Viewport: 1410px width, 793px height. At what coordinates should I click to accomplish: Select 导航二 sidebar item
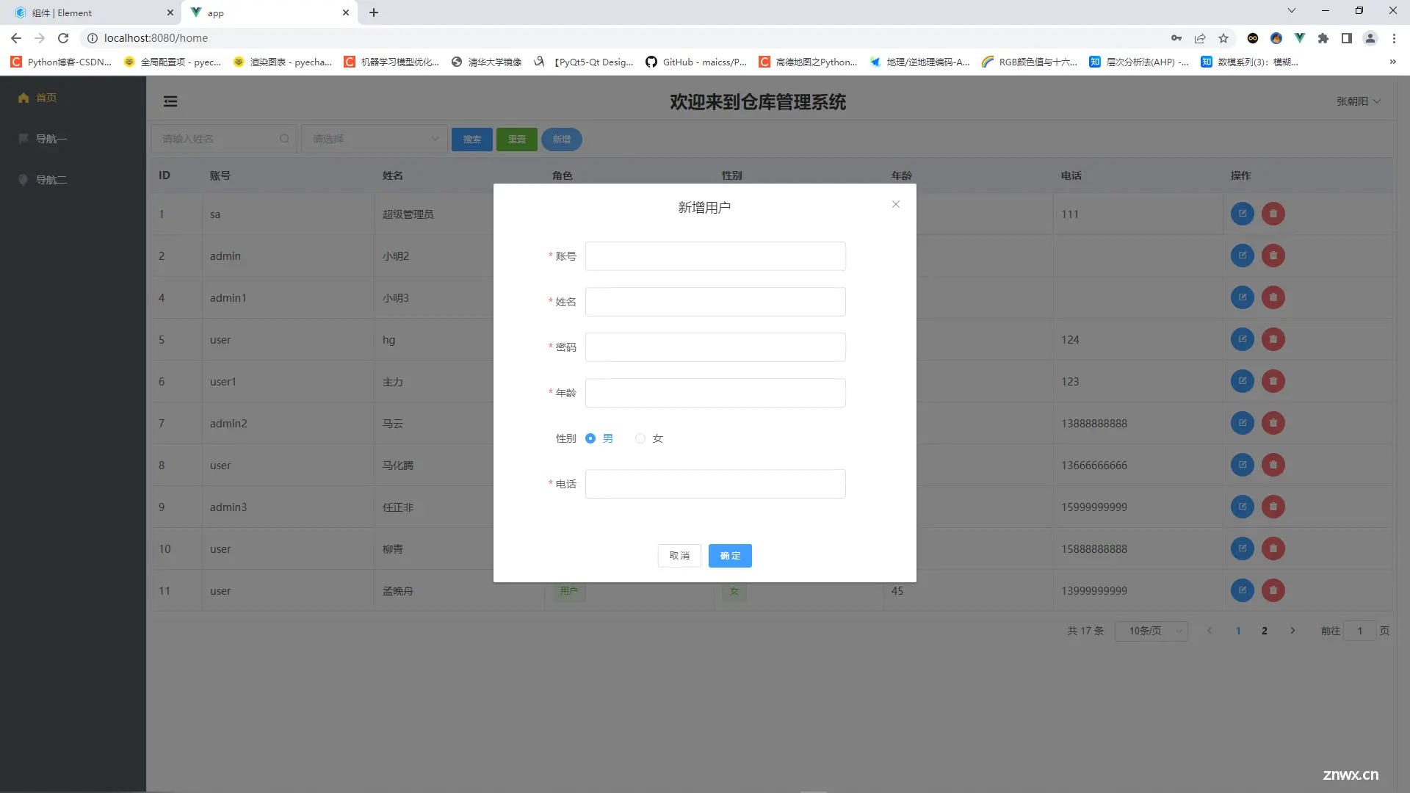[54, 179]
